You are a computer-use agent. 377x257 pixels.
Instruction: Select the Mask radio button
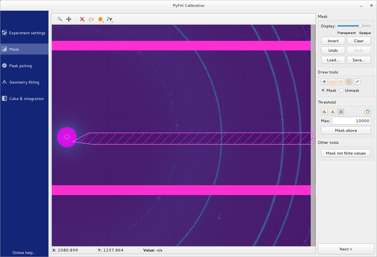coord(323,90)
